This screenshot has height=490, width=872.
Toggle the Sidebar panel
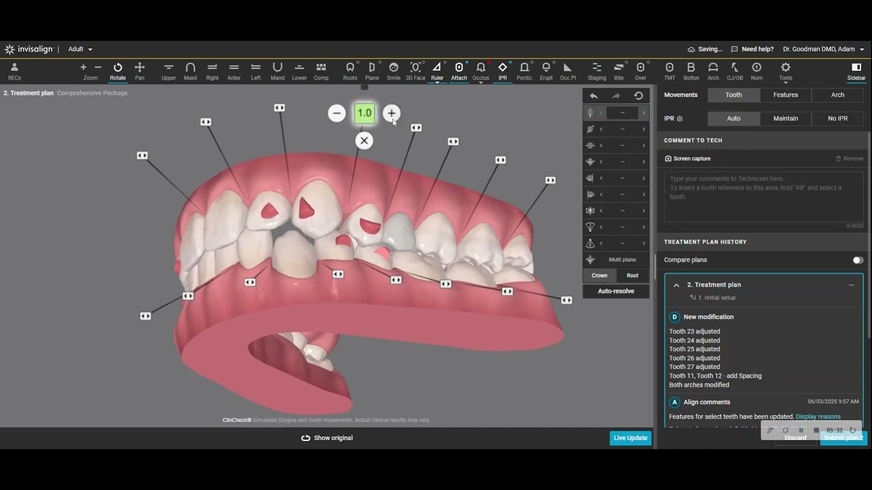tap(856, 71)
